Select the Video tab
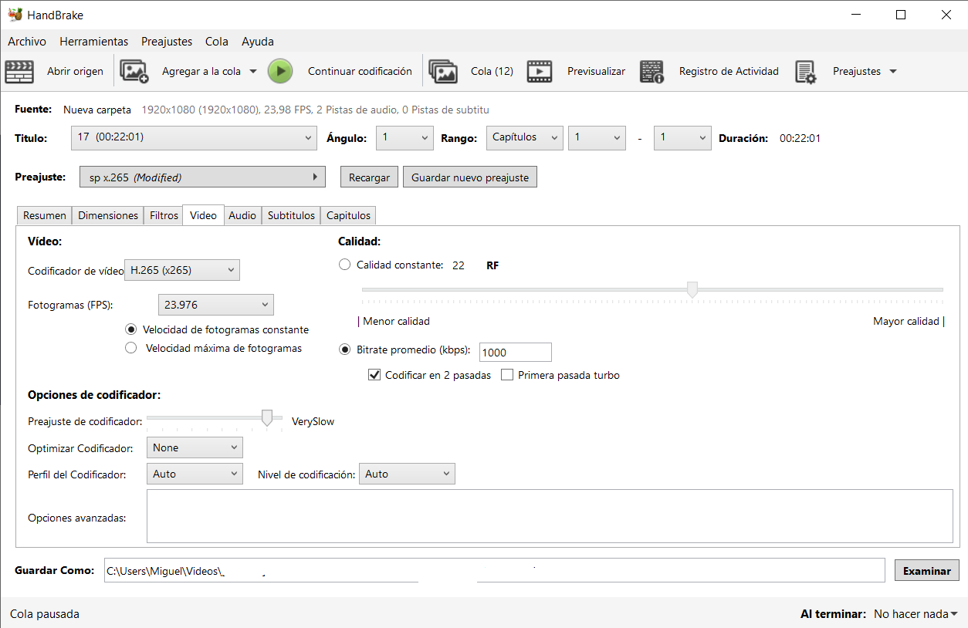Image resolution: width=968 pixels, height=628 pixels. coord(203,215)
